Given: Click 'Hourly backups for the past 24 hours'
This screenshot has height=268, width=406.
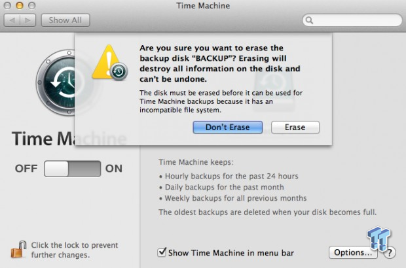Looking at the screenshot, I should (231, 176).
